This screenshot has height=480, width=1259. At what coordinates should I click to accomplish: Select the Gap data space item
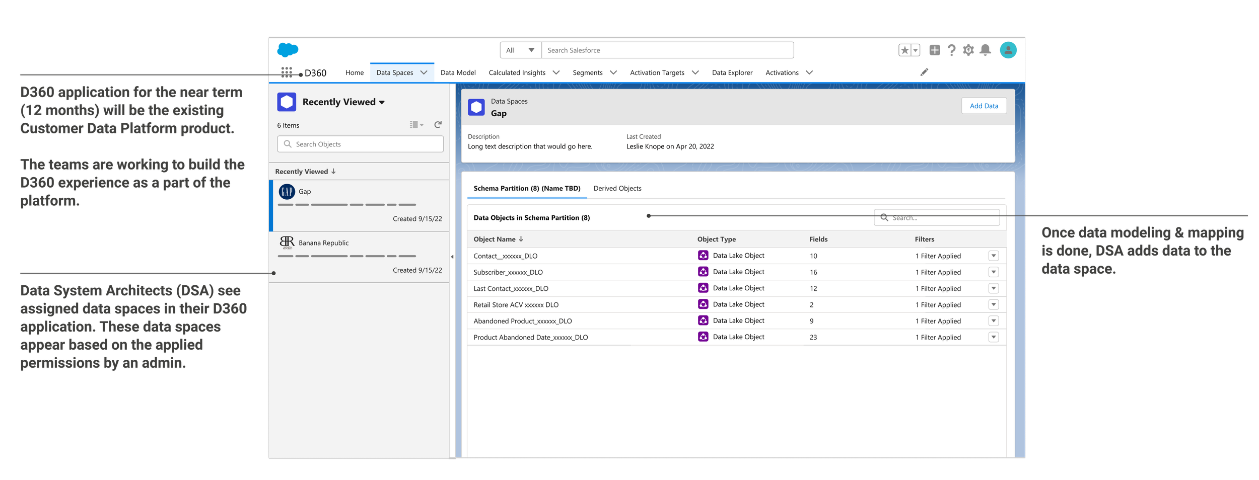pos(360,205)
